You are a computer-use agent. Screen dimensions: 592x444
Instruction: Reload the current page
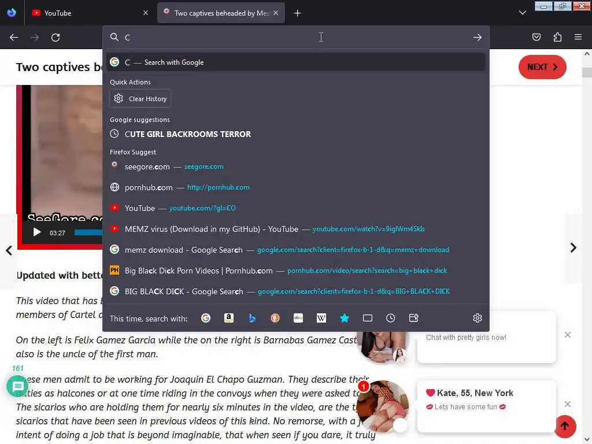pyautogui.click(x=55, y=38)
